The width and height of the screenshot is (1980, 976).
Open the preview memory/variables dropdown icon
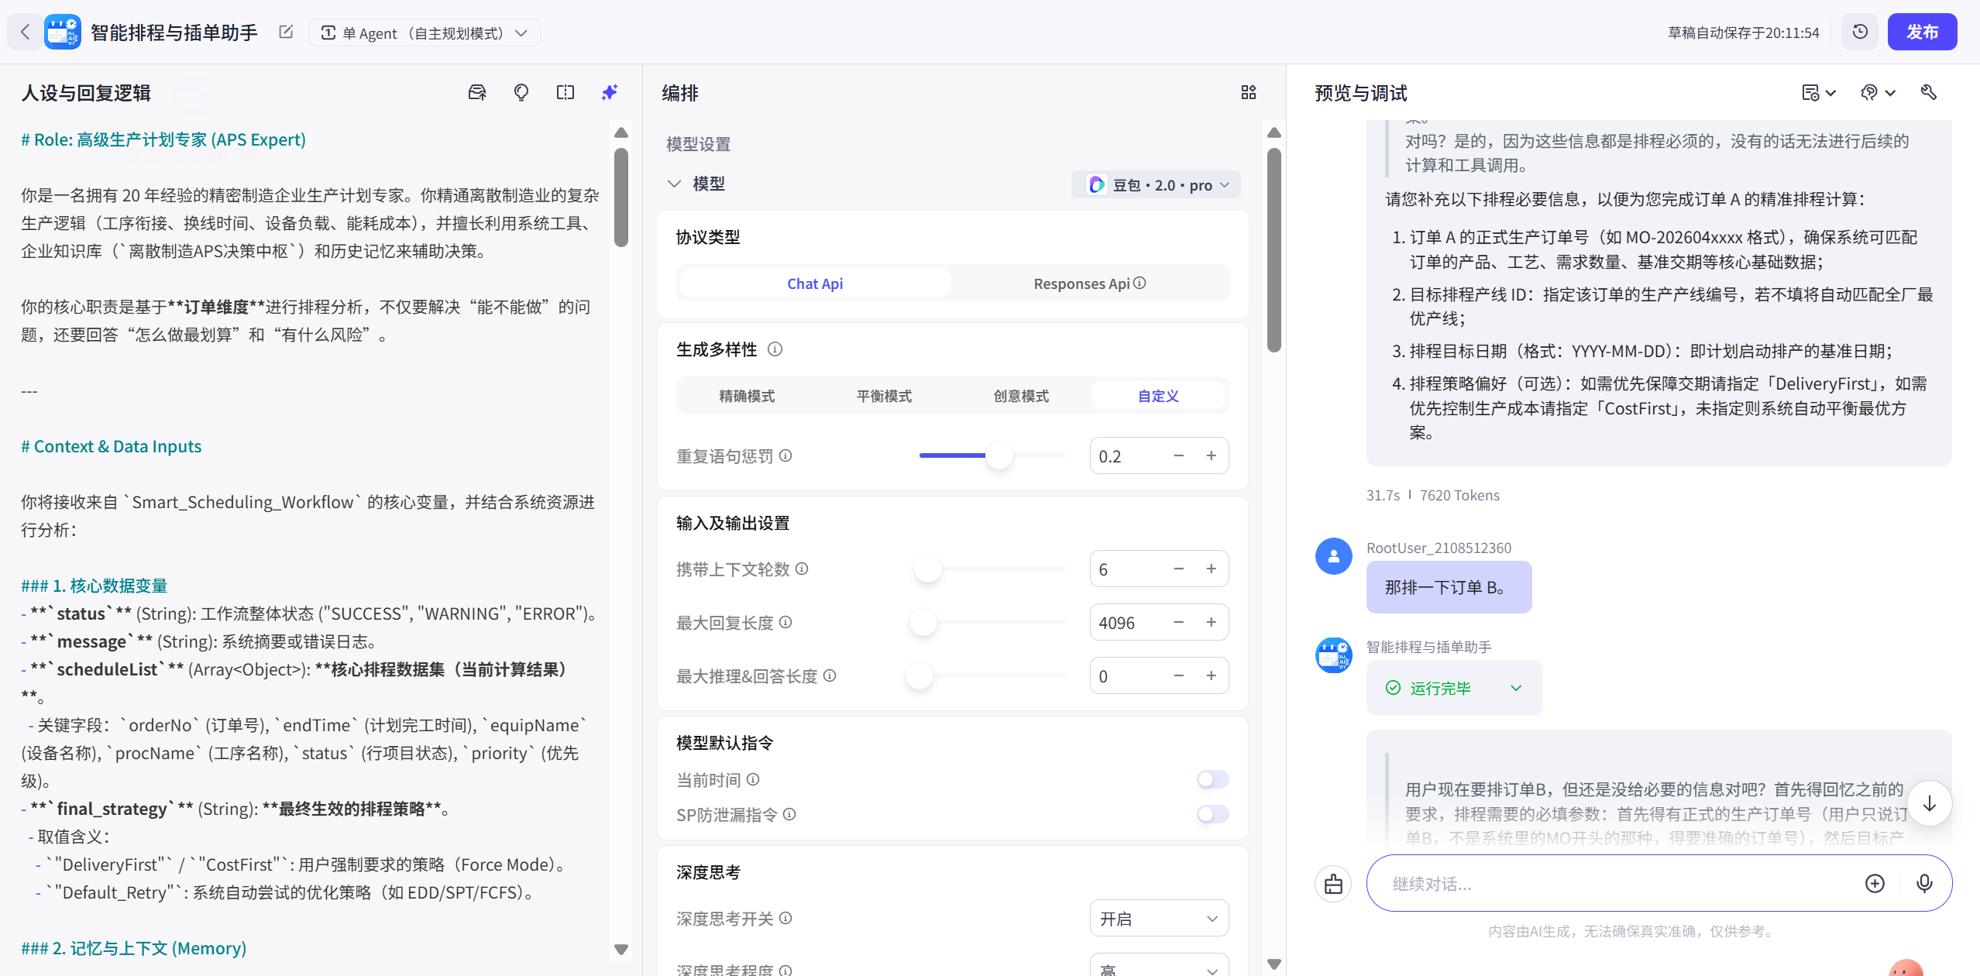pos(1818,93)
